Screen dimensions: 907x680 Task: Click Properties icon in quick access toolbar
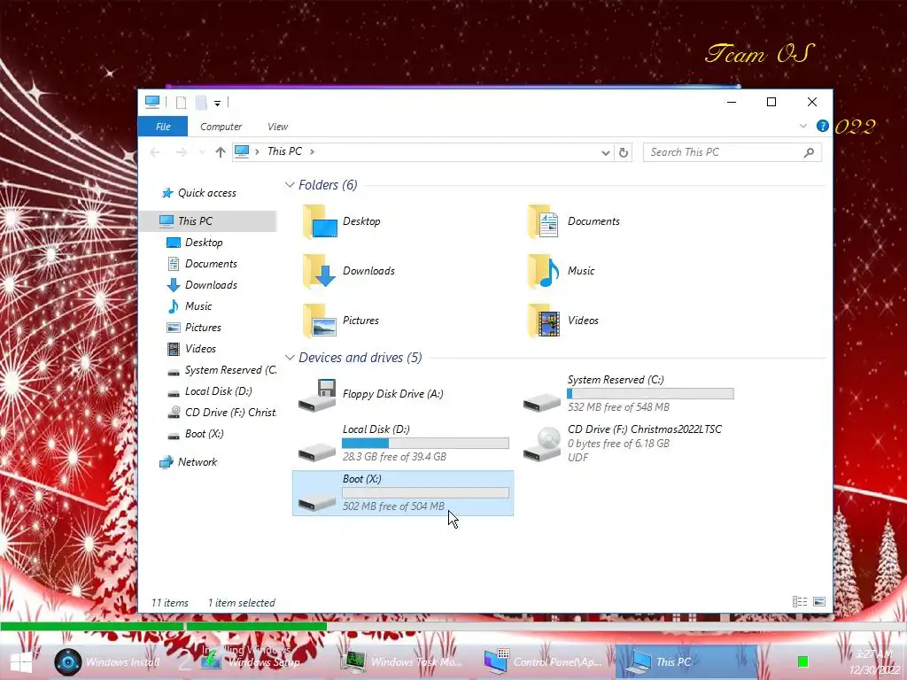181,103
